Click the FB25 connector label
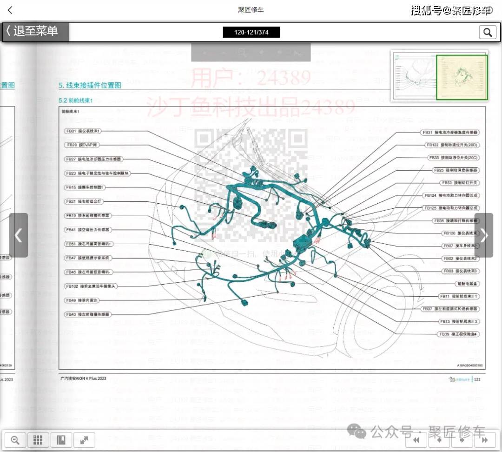 click(x=455, y=170)
